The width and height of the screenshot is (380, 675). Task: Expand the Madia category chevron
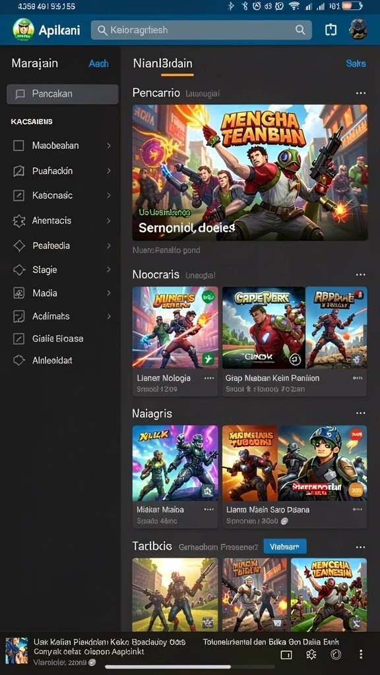pos(109,293)
